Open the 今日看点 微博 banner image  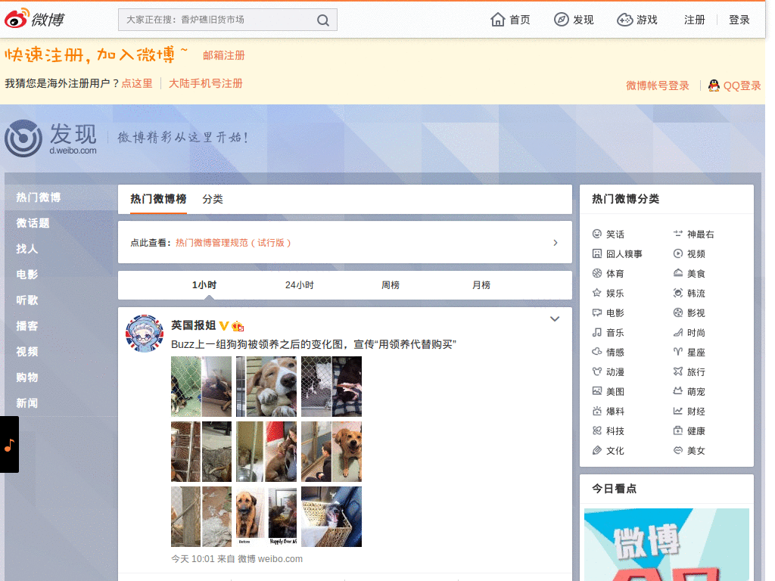click(667, 545)
